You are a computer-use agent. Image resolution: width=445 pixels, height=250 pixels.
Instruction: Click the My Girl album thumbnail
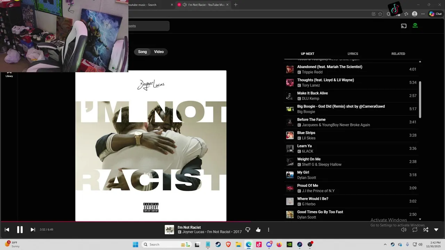tap(290, 175)
